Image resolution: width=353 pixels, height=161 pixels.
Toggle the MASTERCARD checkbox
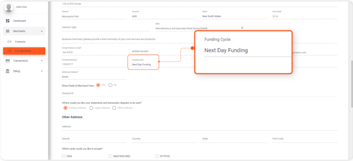point(110,156)
